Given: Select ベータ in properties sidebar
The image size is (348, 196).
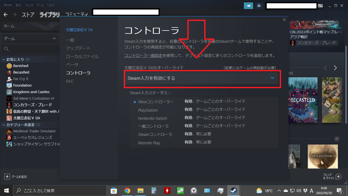Looking at the screenshot, I should tap(72, 65).
